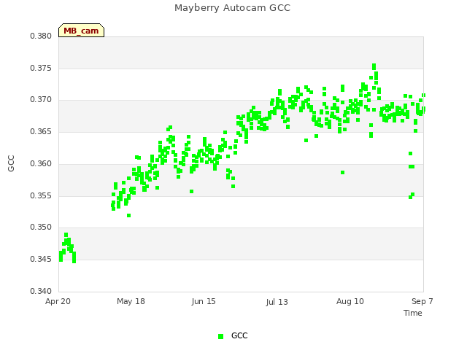Click the y-axis value 0.360
Screen dimensions: 467x350
[x=41, y=163]
